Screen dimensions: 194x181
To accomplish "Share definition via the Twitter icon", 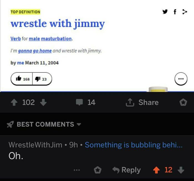I will coord(165,12).
